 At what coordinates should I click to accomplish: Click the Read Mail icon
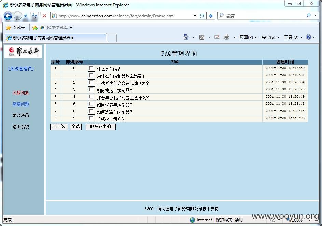(217, 37)
